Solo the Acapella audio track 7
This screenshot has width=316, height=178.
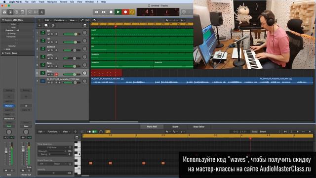coord(52,83)
